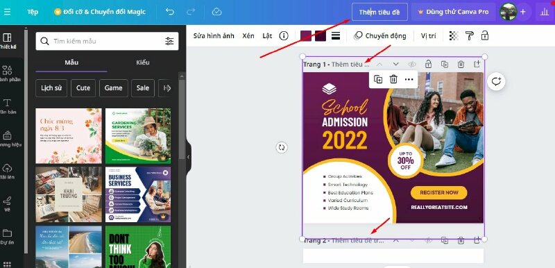Open Đổi cỡ & Chuyển đổi Magic
The height and width of the screenshot is (268, 555).
pyautogui.click(x=100, y=12)
